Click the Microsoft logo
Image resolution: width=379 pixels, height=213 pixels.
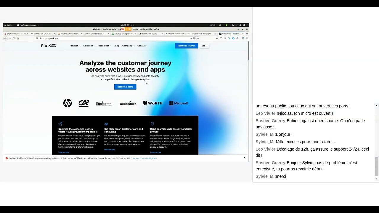point(179,103)
